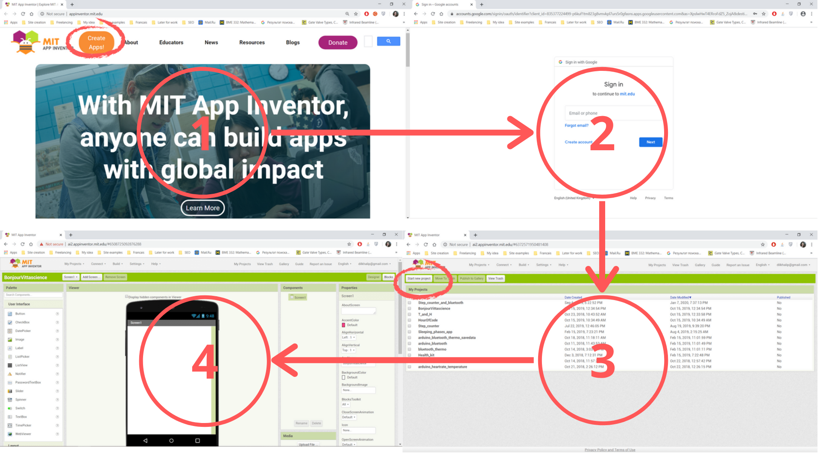Click the Slider component icon in the palette
The image size is (820, 461).
10,391
